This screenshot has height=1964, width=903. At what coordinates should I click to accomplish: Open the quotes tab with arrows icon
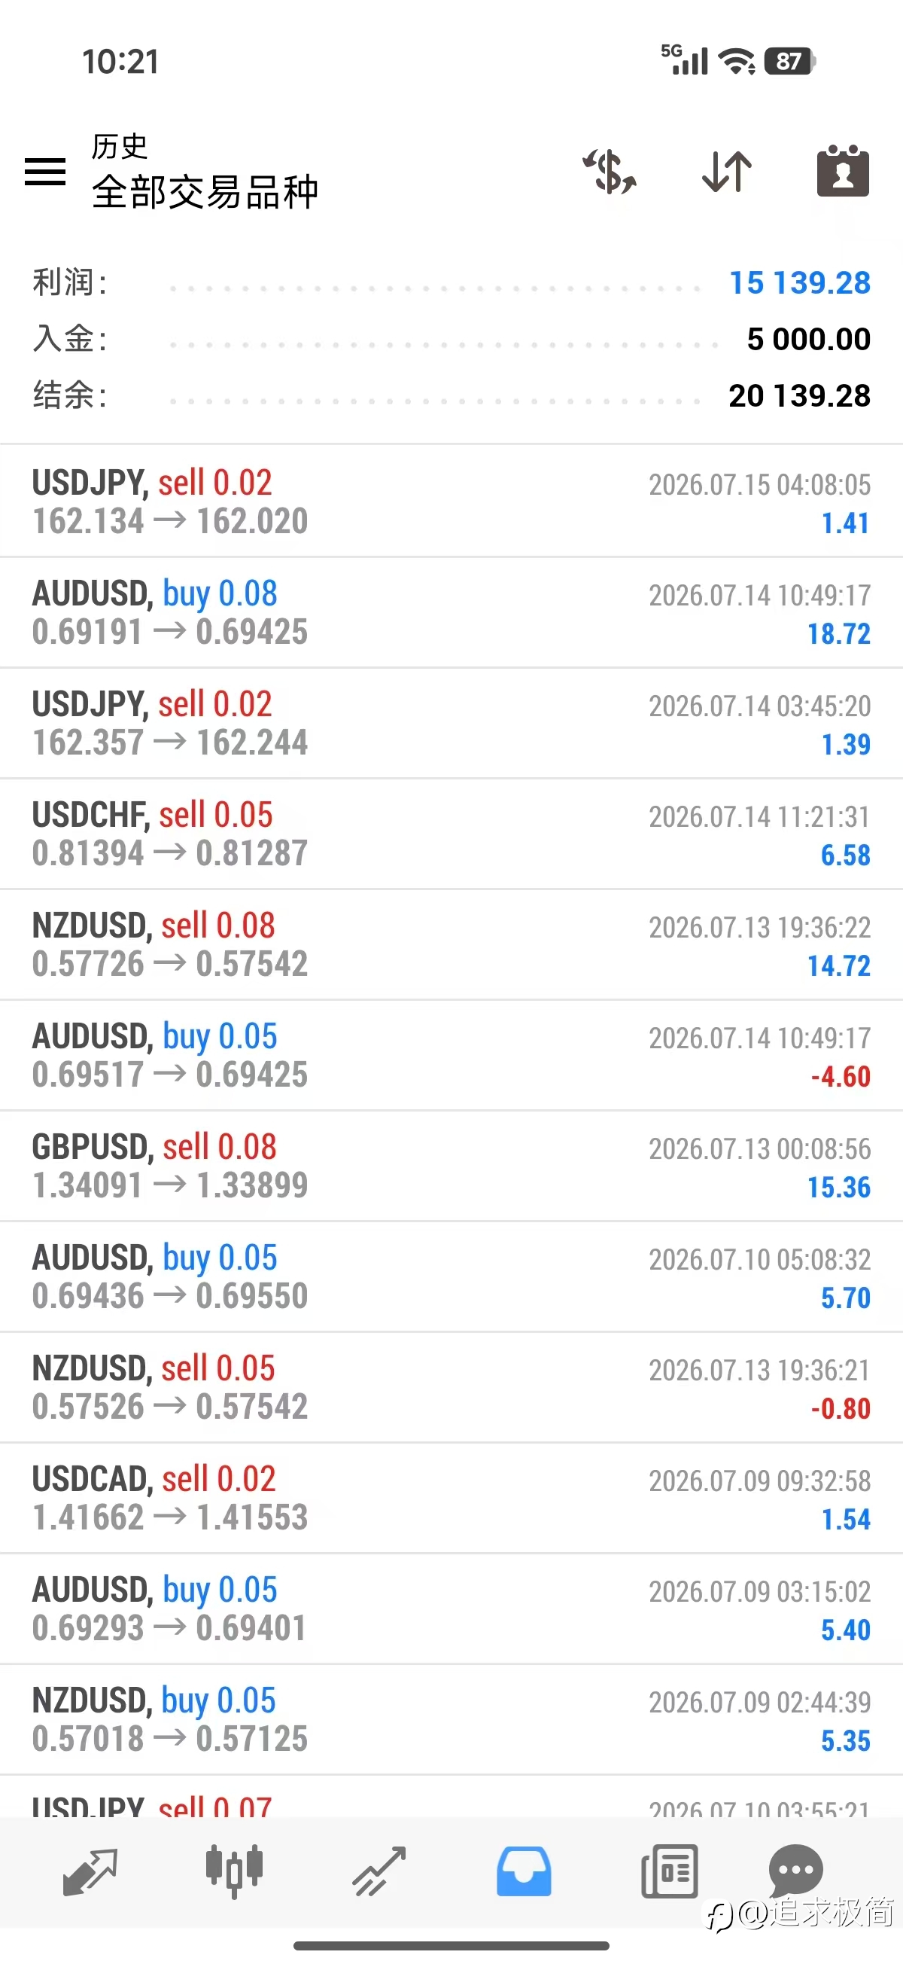90,1871
